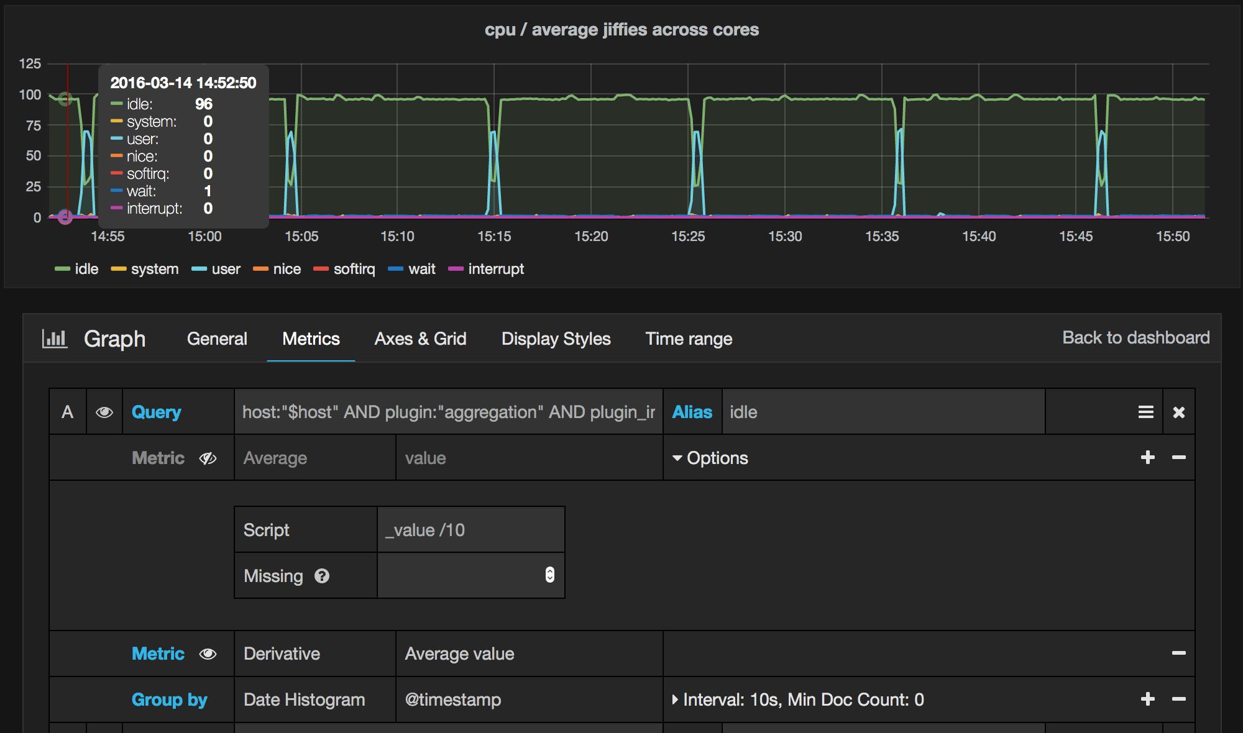Add another Group by with the plus icon
The height and width of the screenshot is (733, 1243).
(1147, 699)
